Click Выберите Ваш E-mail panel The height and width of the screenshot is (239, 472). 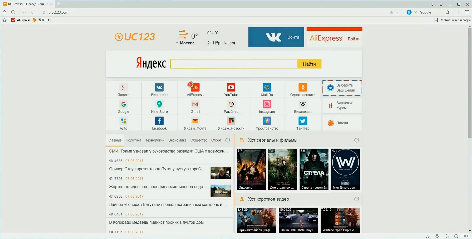342,88
